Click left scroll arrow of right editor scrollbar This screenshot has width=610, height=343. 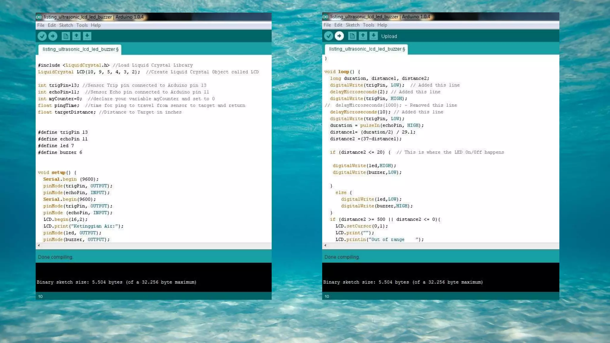[x=325, y=245]
